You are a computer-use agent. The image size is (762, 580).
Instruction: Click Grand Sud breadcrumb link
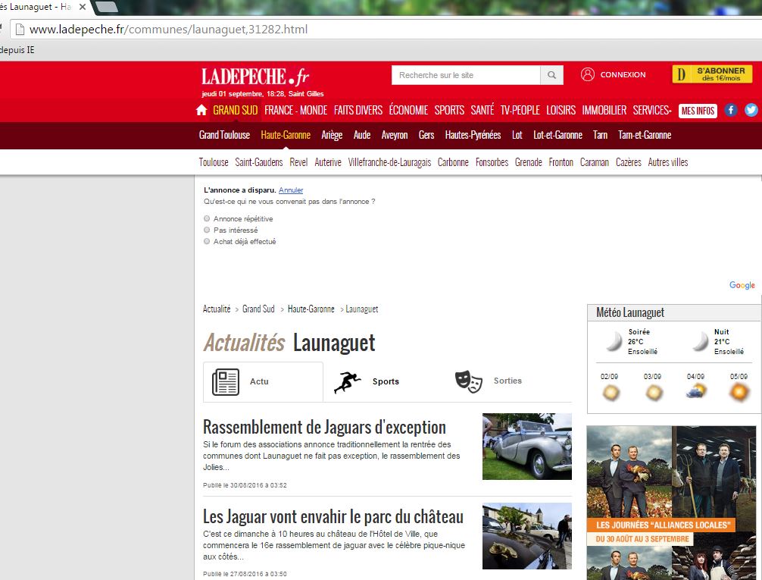(x=258, y=309)
